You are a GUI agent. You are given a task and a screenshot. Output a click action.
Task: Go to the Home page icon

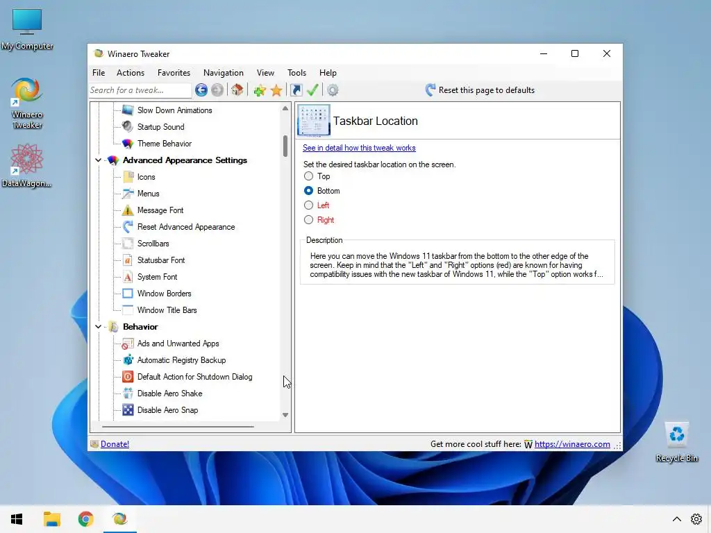[x=237, y=90]
